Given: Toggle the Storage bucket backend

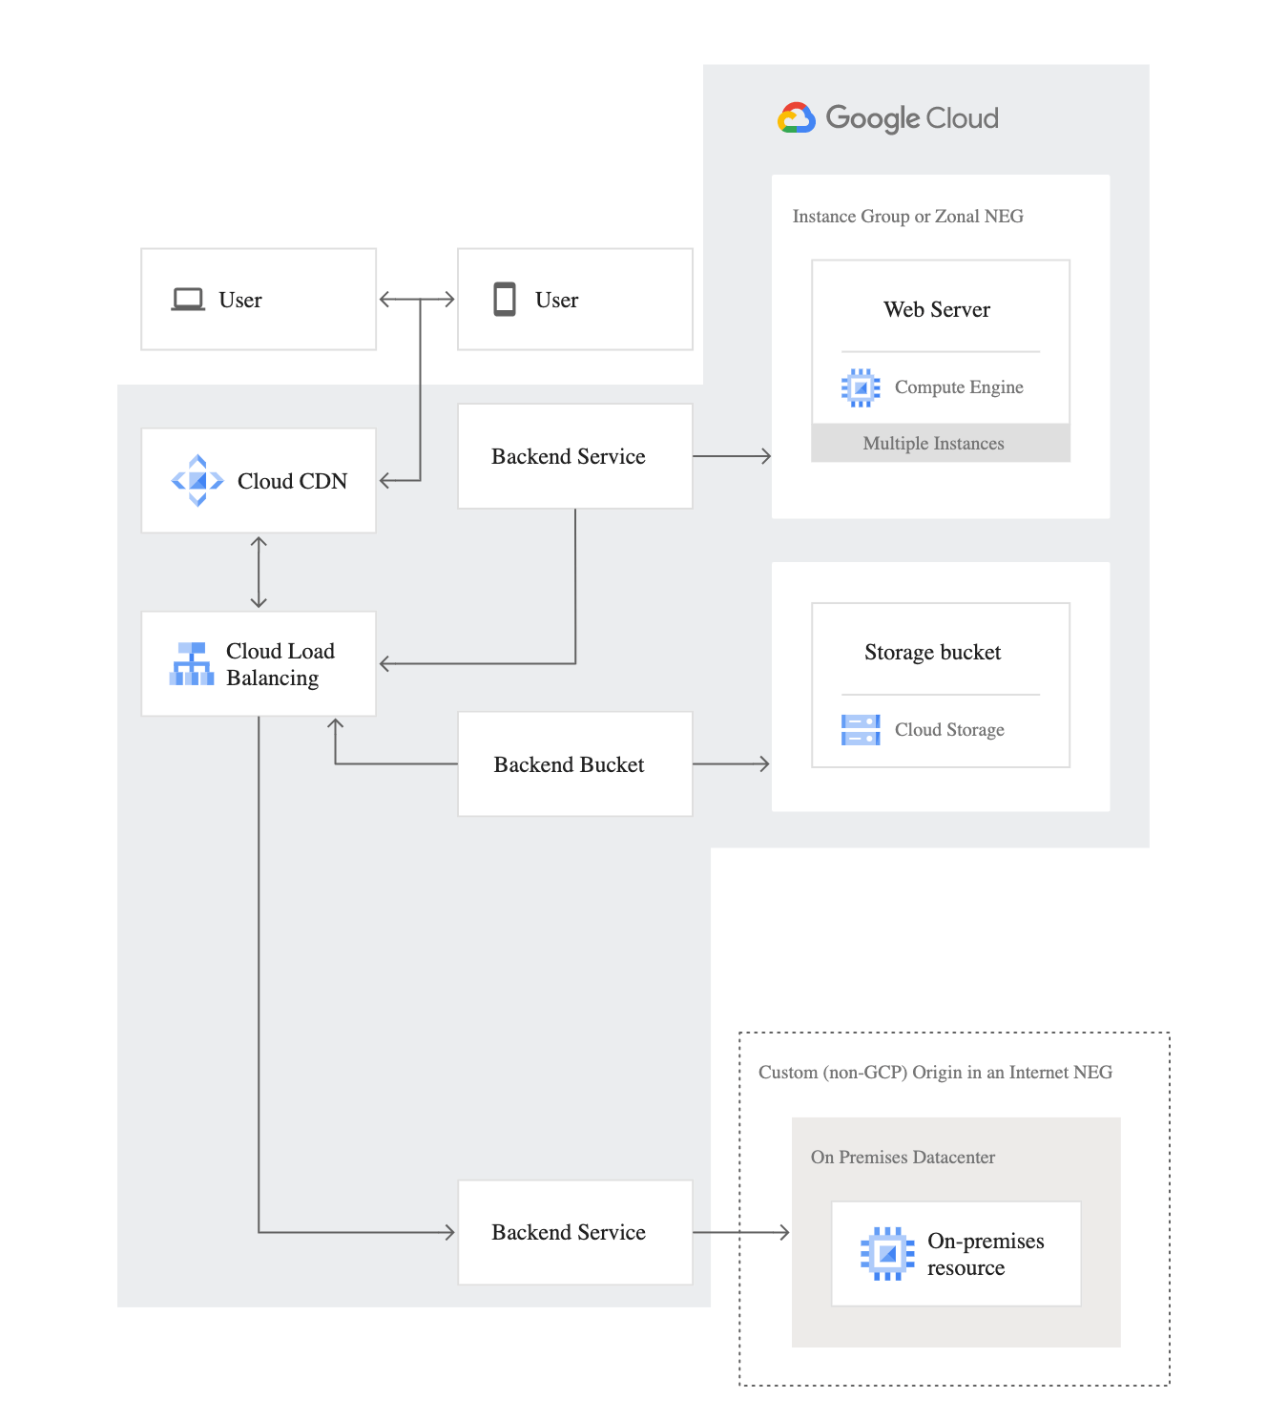Looking at the screenshot, I should 932,652.
